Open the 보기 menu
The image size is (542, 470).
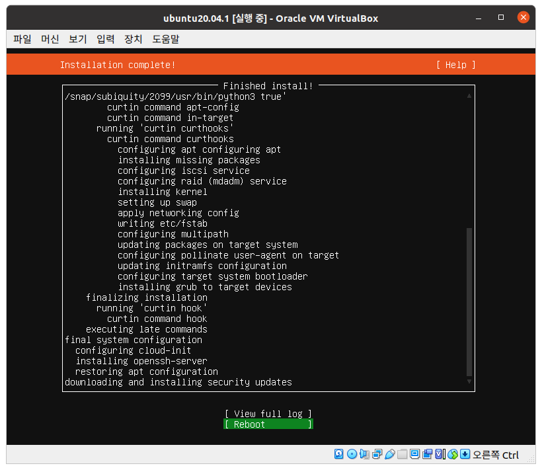[x=78, y=39]
